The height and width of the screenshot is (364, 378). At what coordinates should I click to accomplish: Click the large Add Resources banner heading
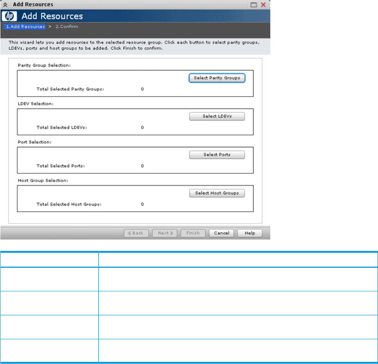point(52,16)
